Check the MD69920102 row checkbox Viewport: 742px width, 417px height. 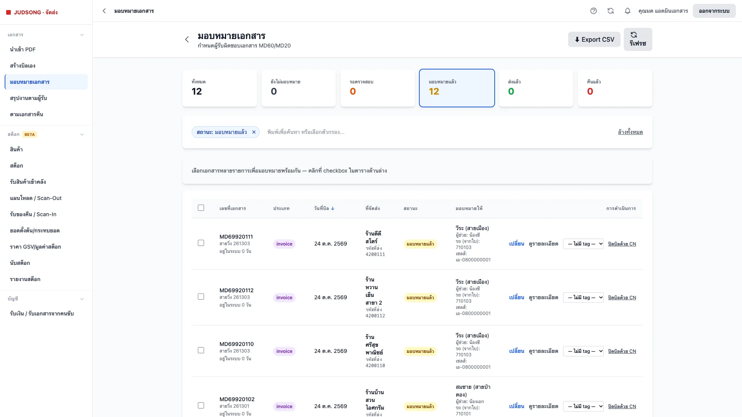click(201, 405)
